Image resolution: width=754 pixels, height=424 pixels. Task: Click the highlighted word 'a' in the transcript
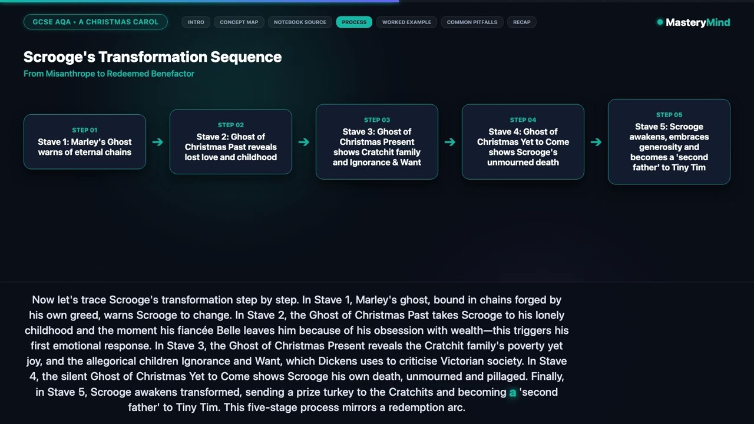(x=512, y=392)
